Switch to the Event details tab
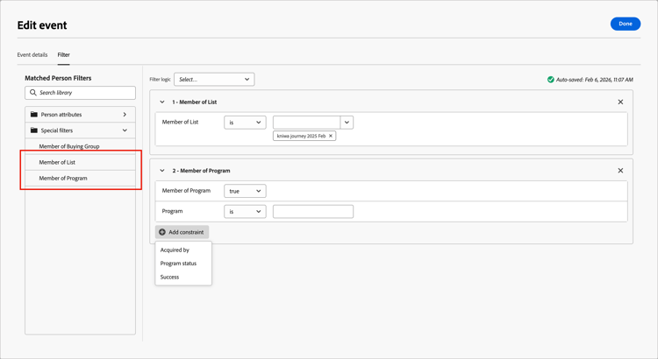The width and height of the screenshot is (658, 359). click(x=32, y=55)
